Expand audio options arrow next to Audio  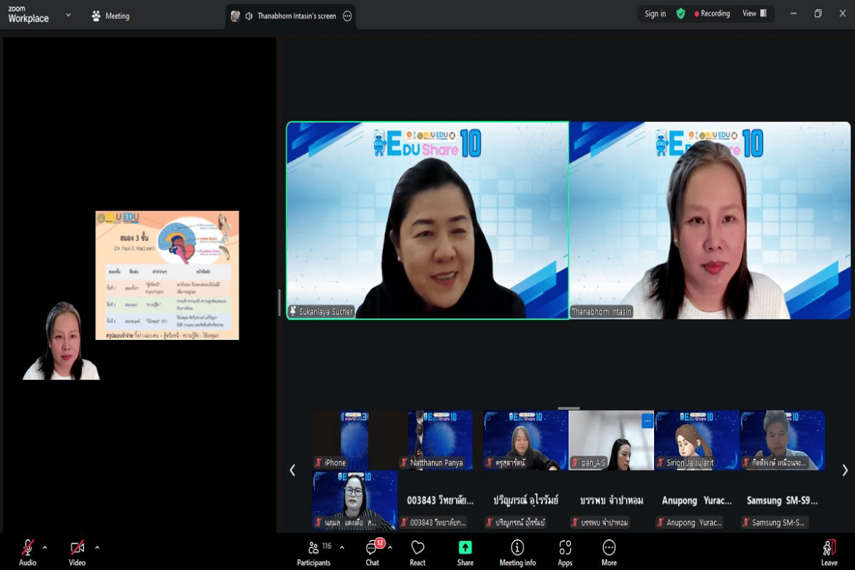45,547
